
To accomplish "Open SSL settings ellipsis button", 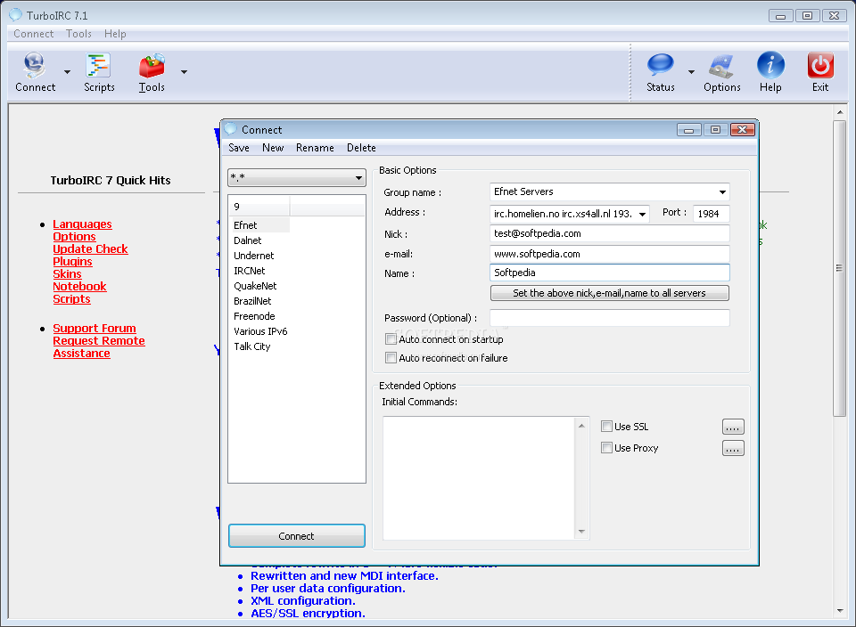I will (733, 427).
